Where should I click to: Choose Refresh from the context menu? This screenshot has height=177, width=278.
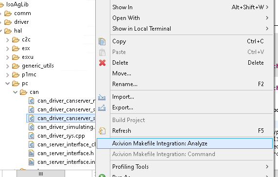coord(185,131)
